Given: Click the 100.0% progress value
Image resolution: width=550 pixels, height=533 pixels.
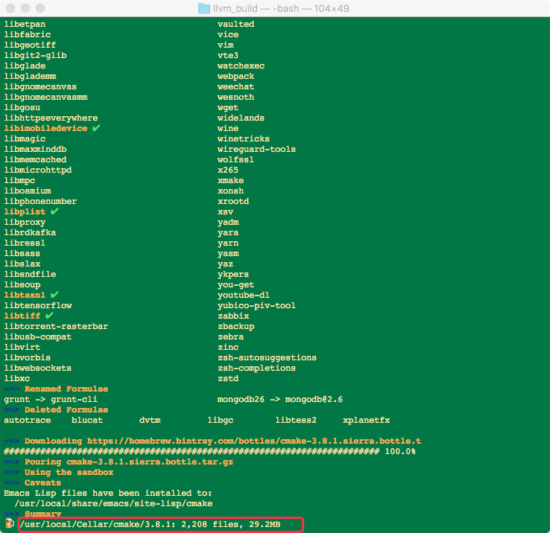Looking at the screenshot, I should point(400,451).
